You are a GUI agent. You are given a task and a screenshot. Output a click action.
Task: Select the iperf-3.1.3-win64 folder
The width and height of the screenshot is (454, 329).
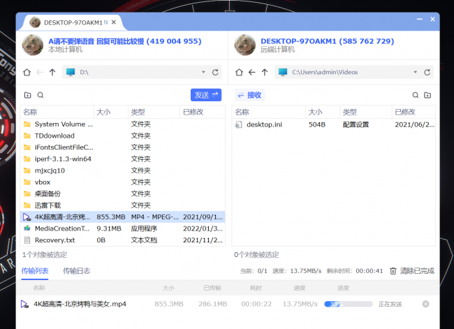(x=122, y=159)
